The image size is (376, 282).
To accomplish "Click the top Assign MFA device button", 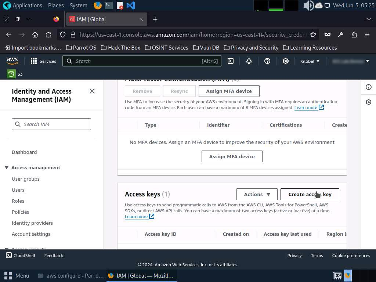I will 229,91.
